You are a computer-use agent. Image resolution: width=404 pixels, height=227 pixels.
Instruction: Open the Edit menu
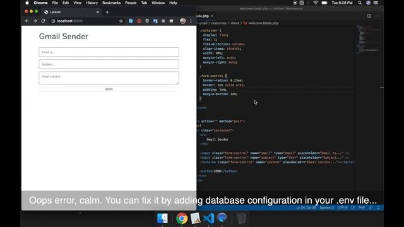[x=66, y=3]
